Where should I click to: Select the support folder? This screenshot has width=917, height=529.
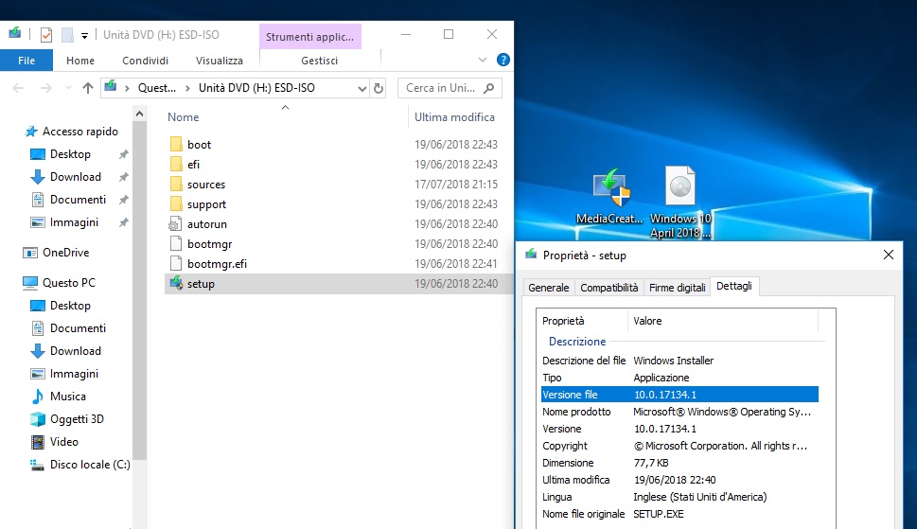[x=206, y=204]
